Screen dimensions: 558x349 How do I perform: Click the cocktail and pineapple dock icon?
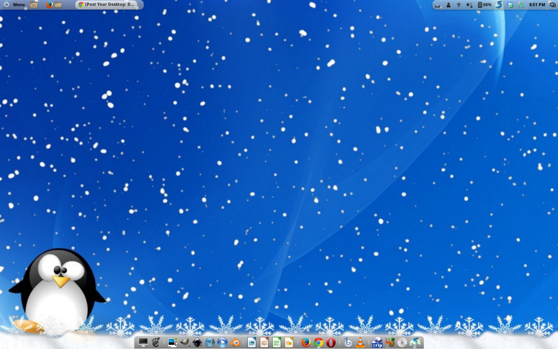(x=390, y=342)
